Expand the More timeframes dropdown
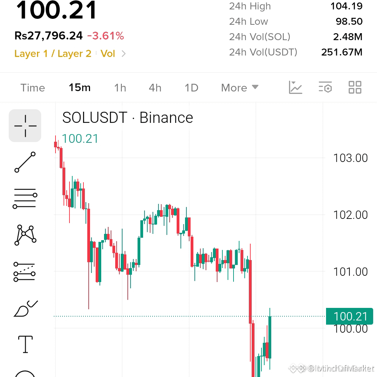 [240, 88]
